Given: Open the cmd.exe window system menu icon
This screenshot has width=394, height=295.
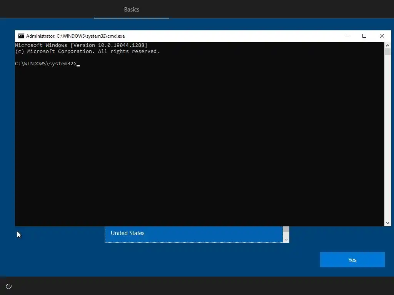Looking at the screenshot, I should 21,36.
